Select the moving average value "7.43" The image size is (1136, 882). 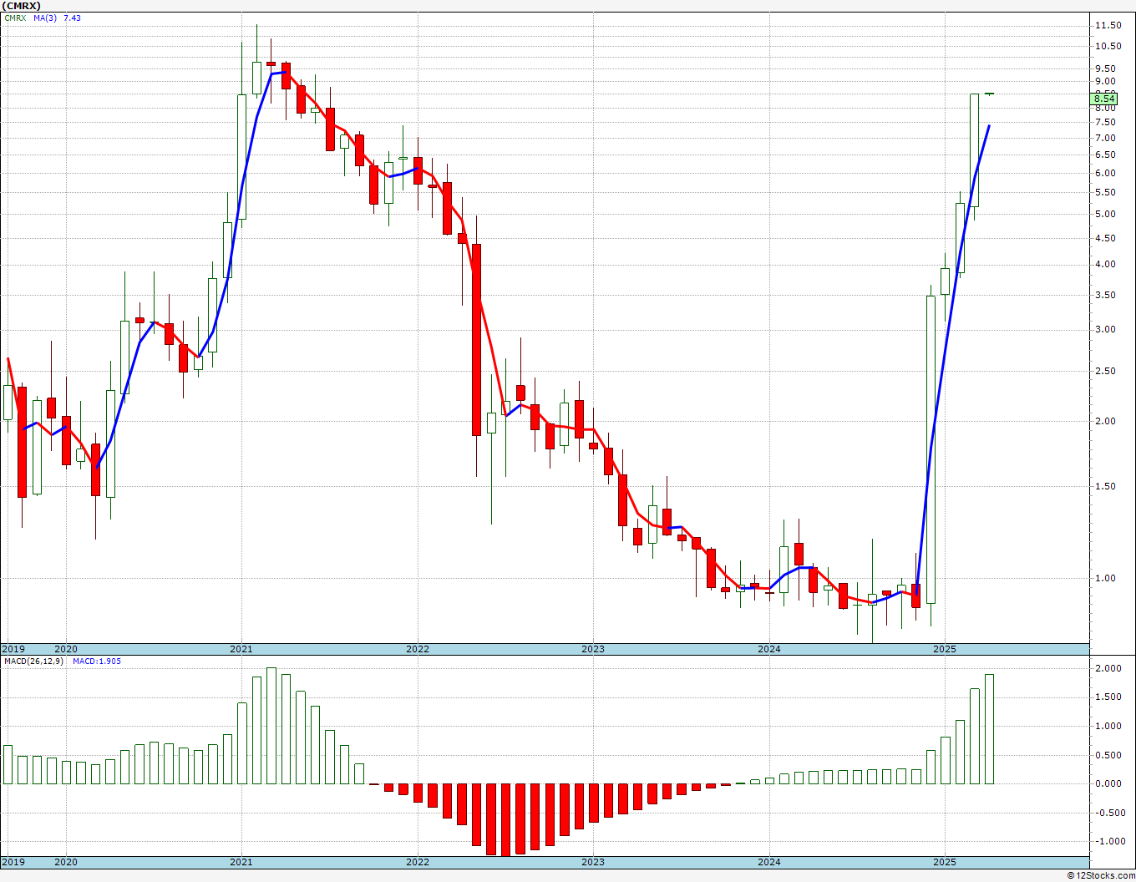point(73,18)
